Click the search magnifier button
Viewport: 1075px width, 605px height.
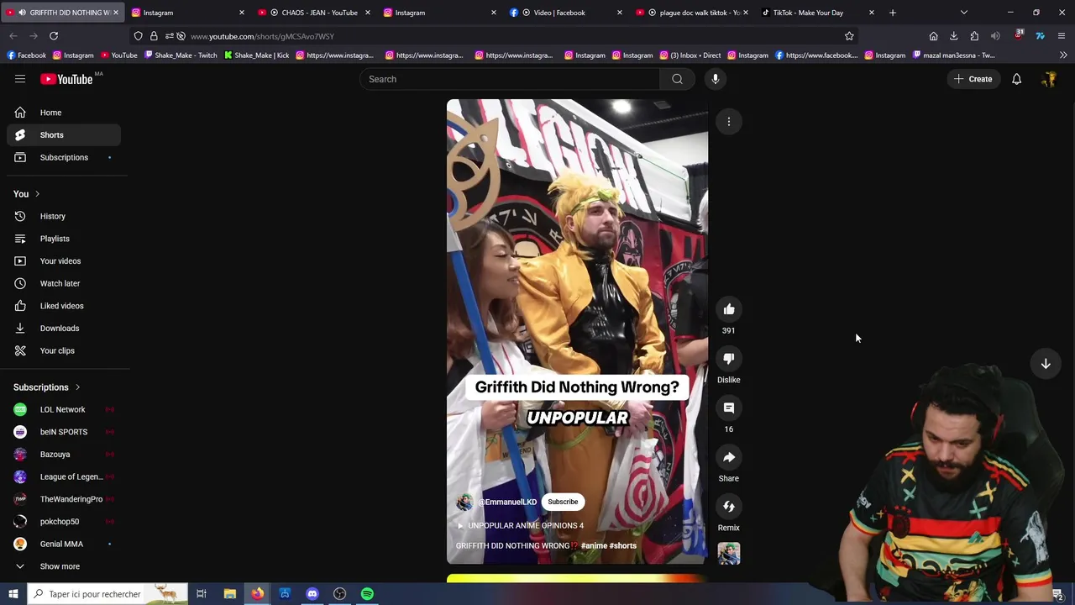677,79
